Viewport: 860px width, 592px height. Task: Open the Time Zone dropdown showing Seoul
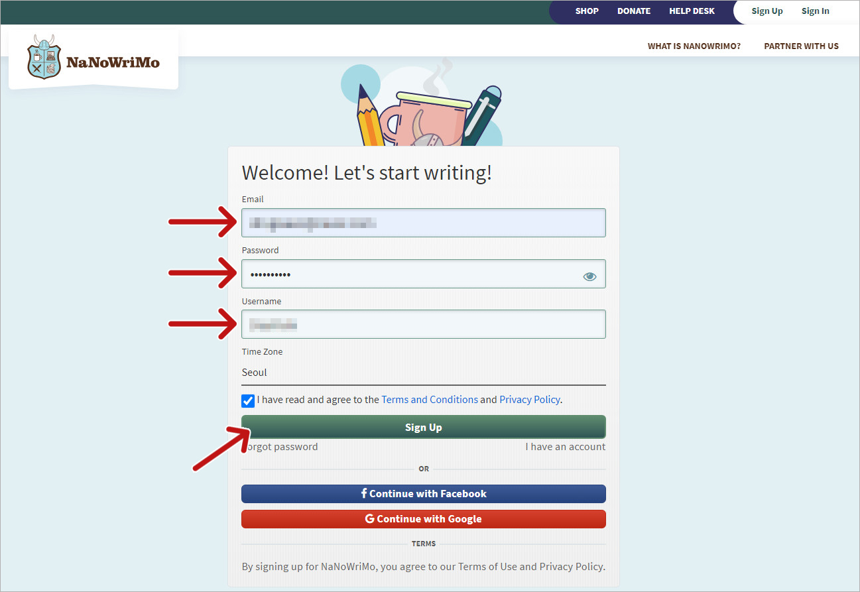click(x=423, y=373)
